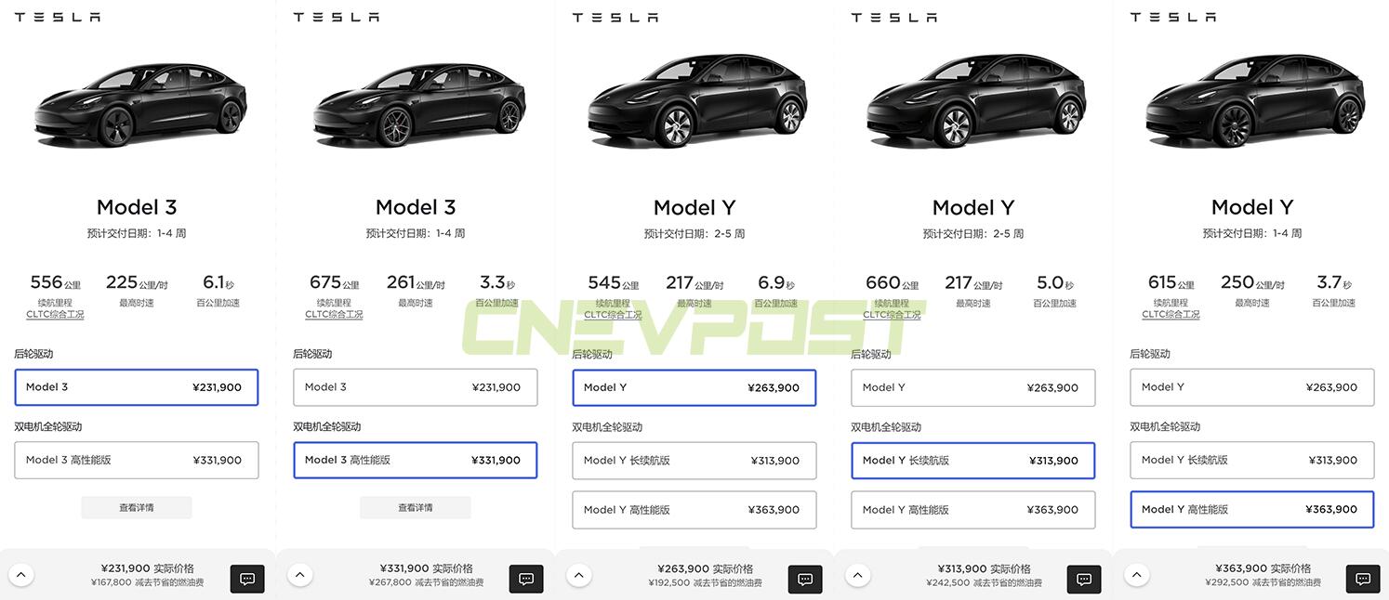The height and width of the screenshot is (600, 1389).
Task: Expand the price bar chevron under the first Model 3
Action: coord(21,574)
